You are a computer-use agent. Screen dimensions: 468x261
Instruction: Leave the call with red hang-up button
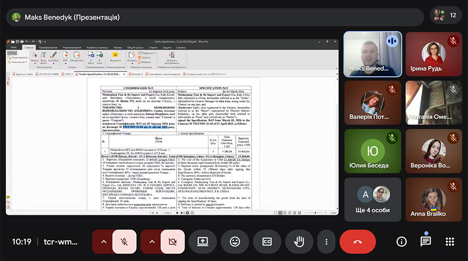358,242
